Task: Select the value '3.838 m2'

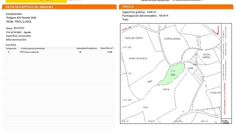Action: point(151,12)
